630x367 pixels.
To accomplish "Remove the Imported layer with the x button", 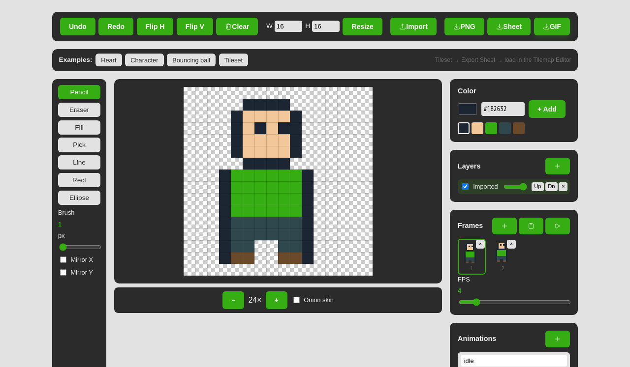I will pos(563,187).
